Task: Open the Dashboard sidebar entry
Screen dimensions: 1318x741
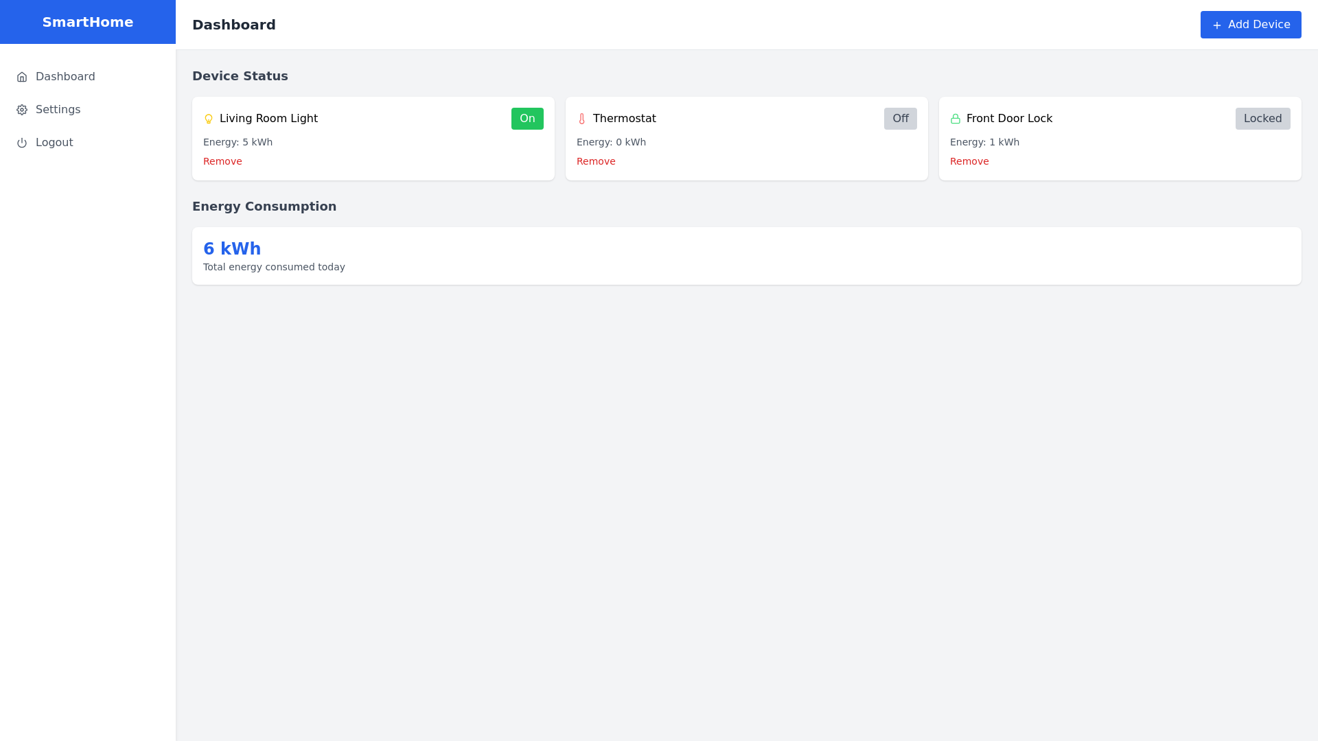Action: point(65,77)
